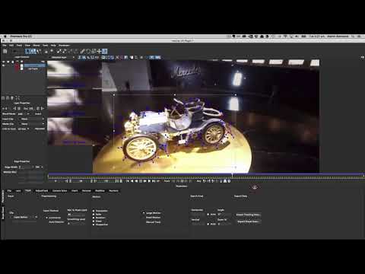Toggle the Shear motion checkbox
The image size is (365, 274).
pyautogui.click(x=94, y=221)
